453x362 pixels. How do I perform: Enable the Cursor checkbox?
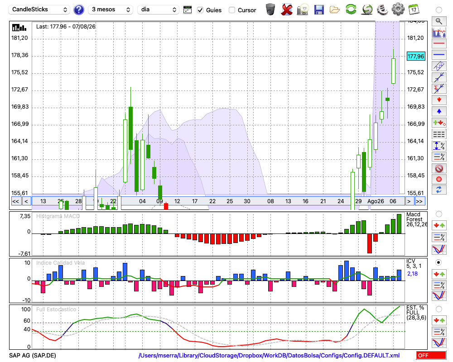pos(231,10)
